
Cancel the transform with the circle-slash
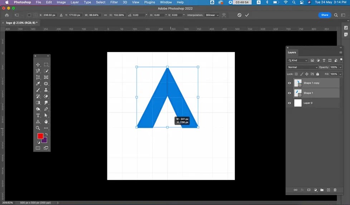(239, 15)
